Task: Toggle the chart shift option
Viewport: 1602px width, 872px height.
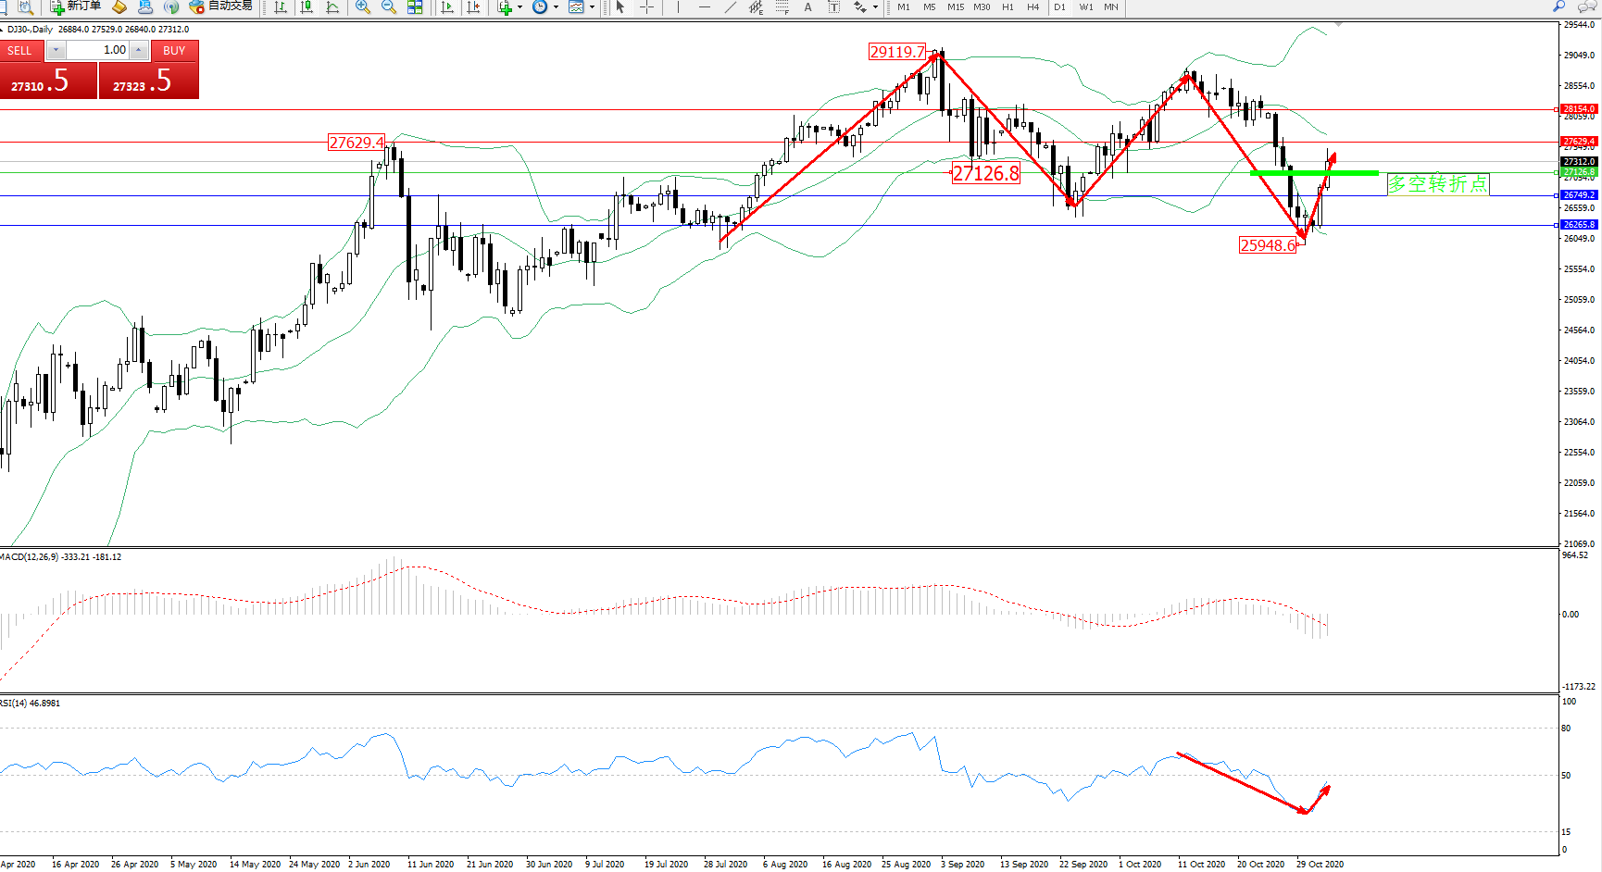Action: pos(473,6)
